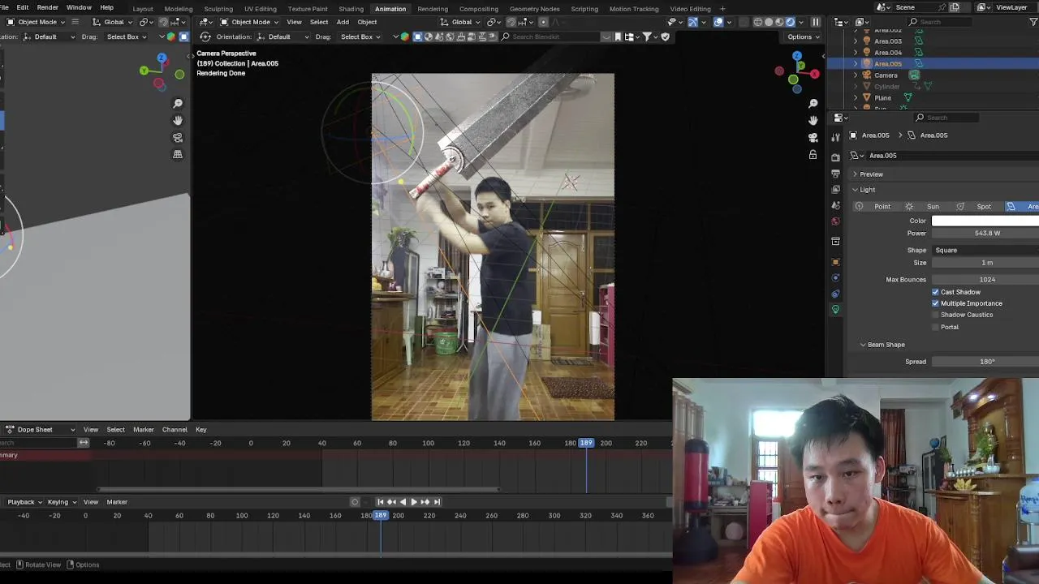Open the Options dropdown in the viewport
The width and height of the screenshot is (1039, 584).
click(x=802, y=36)
